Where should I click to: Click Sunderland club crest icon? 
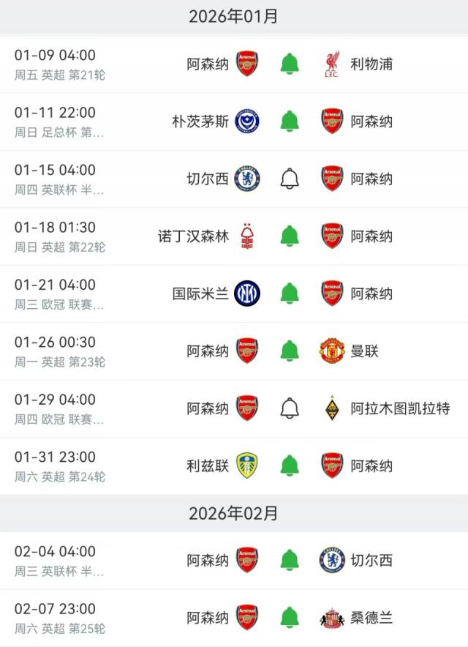tap(332, 618)
